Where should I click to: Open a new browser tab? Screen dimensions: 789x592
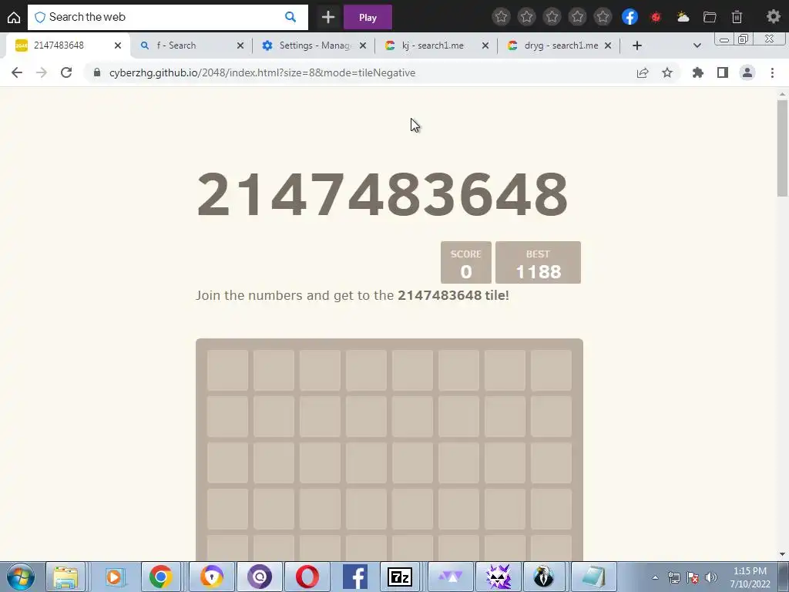[x=637, y=45]
